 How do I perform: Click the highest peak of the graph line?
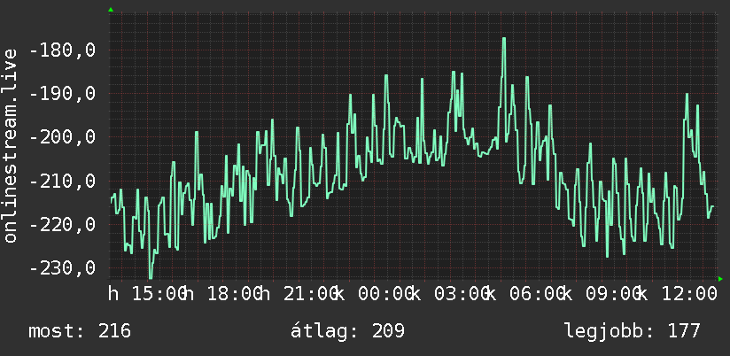point(504,39)
